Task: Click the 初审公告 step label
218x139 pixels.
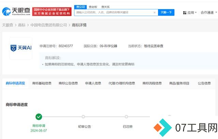Action: tap(84, 126)
